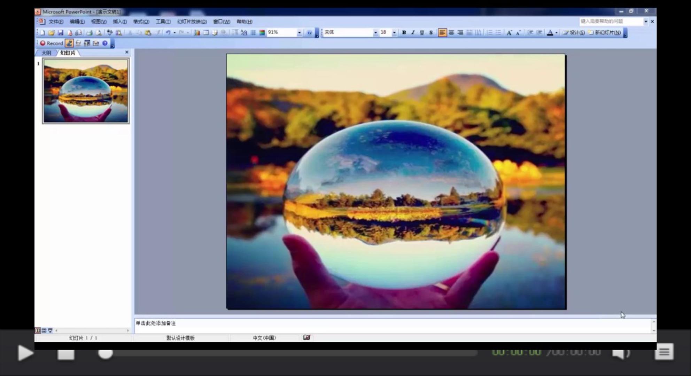Toggle Bold formatting
The height and width of the screenshot is (376, 691).
(404, 32)
